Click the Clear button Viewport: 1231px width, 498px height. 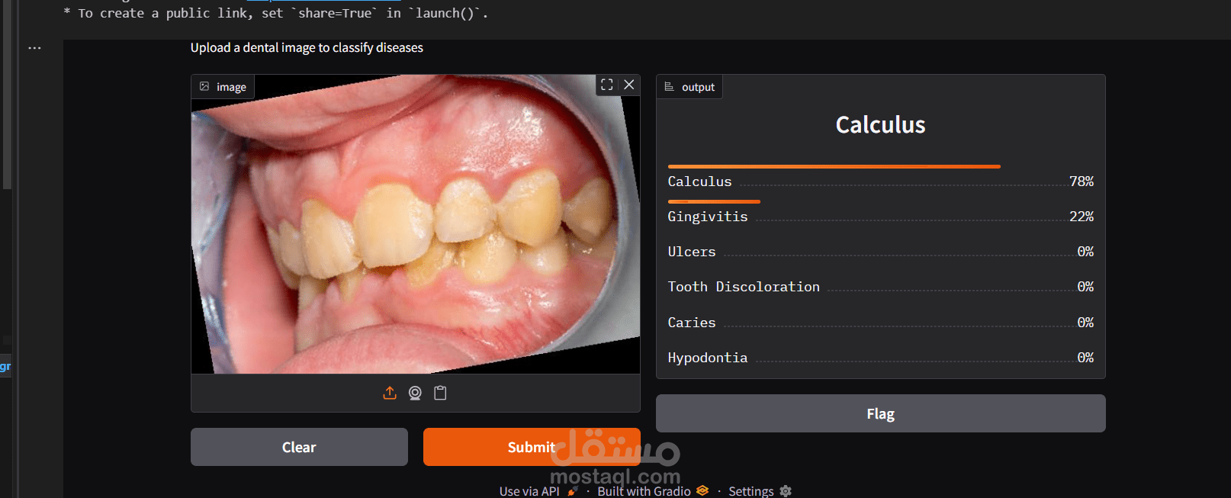[x=299, y=447]
